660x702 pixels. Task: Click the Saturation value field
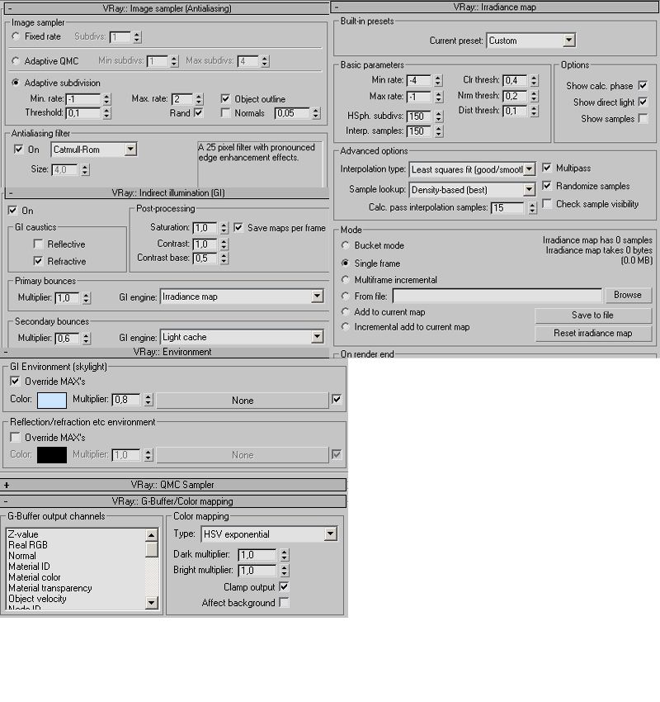(x=205, y=228)
